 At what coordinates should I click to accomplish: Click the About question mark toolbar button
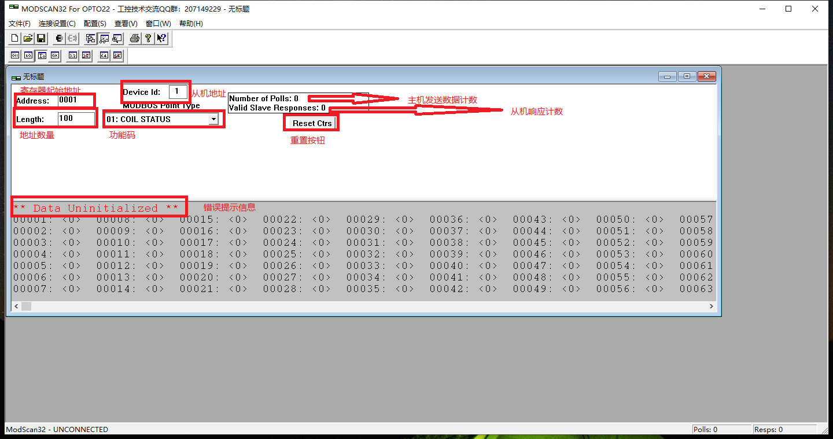[148, 38]
